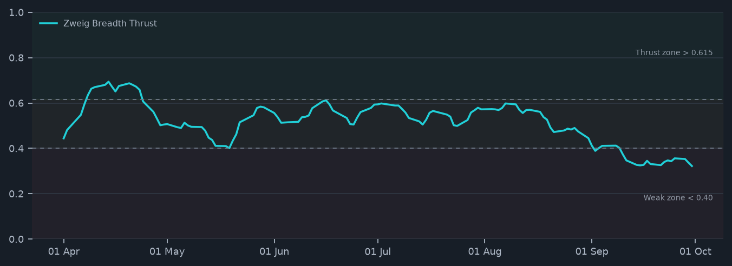
Task: Click the 1.0 y-axis tick label
Action: click(17, 12)
